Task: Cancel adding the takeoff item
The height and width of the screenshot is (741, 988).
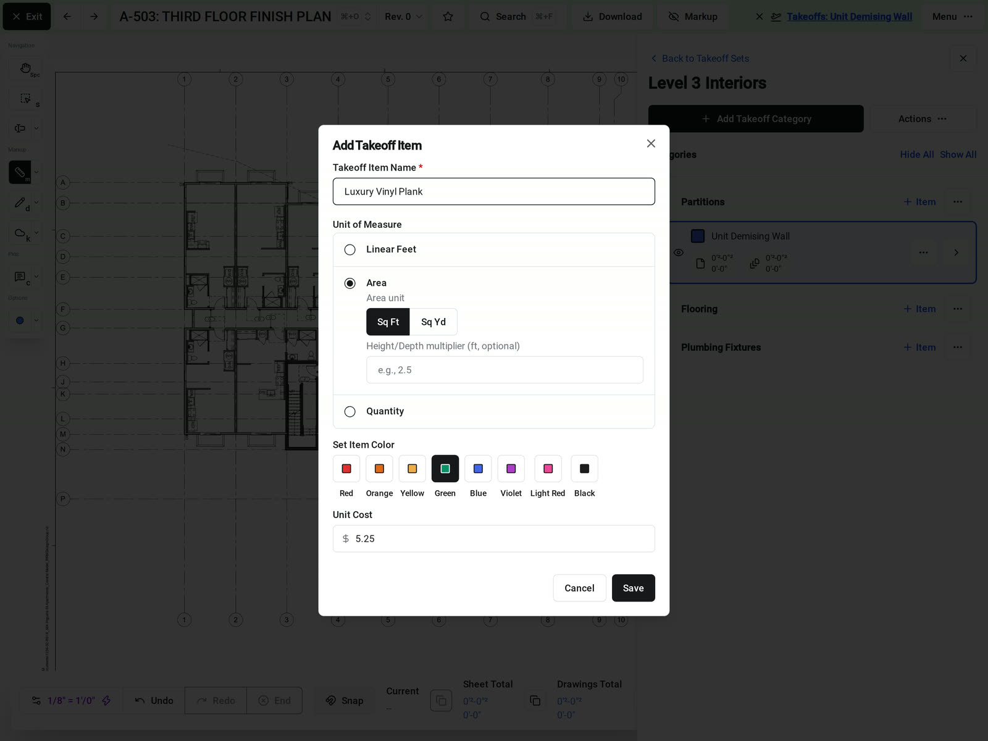Action: coord(579,588)
